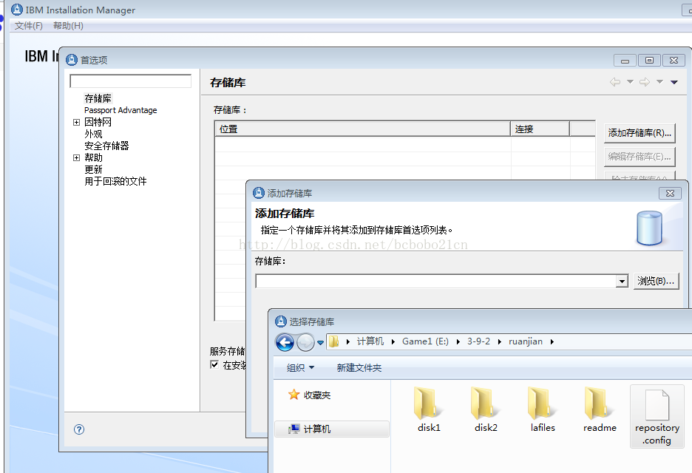Image resolution: width=692 pixels, height=473 pixels.
Task: Open the lafiles folder
Action: point(543,409)
